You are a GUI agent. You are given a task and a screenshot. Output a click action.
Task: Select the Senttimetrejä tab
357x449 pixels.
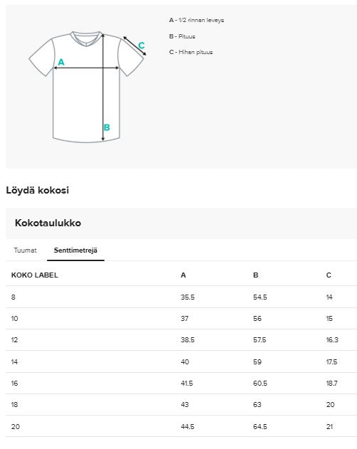tap(75, 250)
